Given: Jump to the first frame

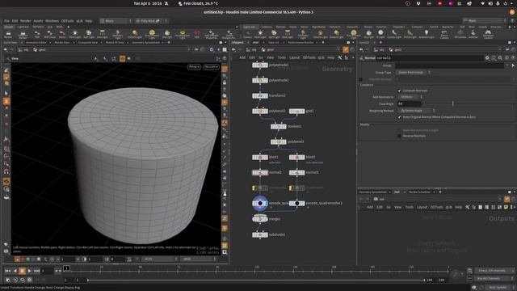Looking at the screenshot, I should click(x=7, y=271).
